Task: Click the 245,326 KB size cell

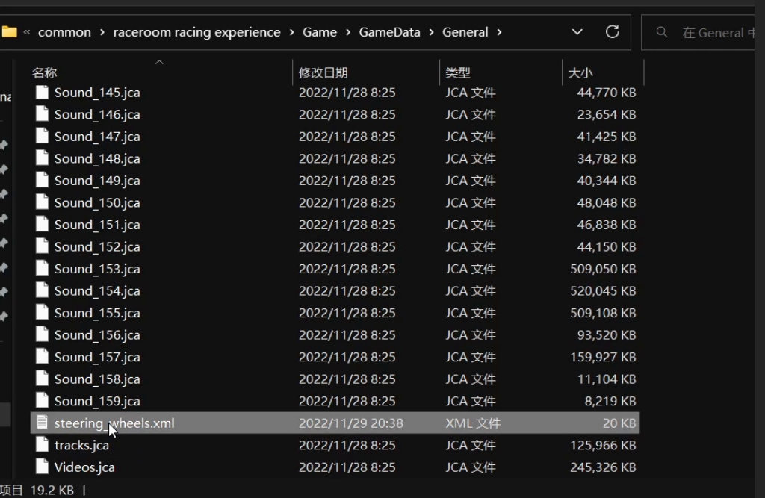Action: pos(603,467)
